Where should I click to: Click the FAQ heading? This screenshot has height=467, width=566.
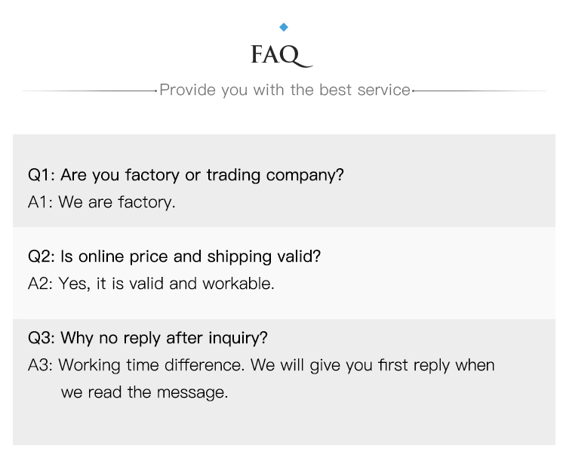pyautogui.click(x=281, y=56)
